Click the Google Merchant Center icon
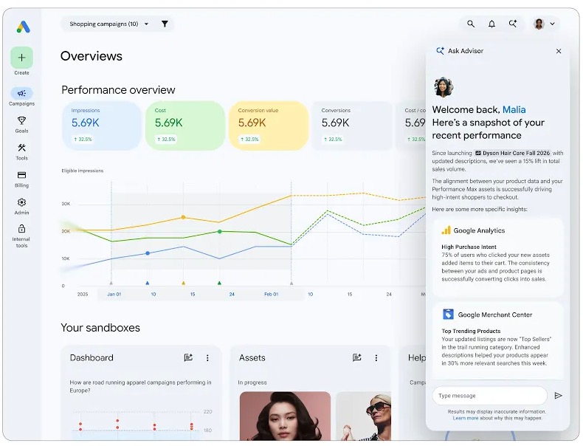This screenshot has height=446, width=583. click(x=448, y=315)
